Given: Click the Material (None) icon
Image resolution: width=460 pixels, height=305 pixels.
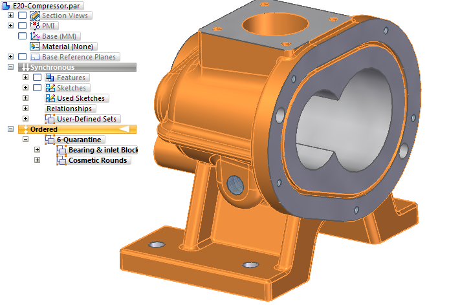Looking at the screenshot, I should pyautogui.click(x=35, y=47).
